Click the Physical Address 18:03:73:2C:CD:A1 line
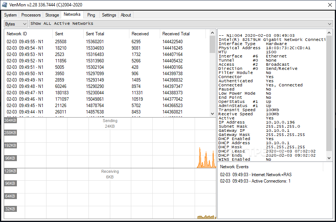 pos(264,48)
